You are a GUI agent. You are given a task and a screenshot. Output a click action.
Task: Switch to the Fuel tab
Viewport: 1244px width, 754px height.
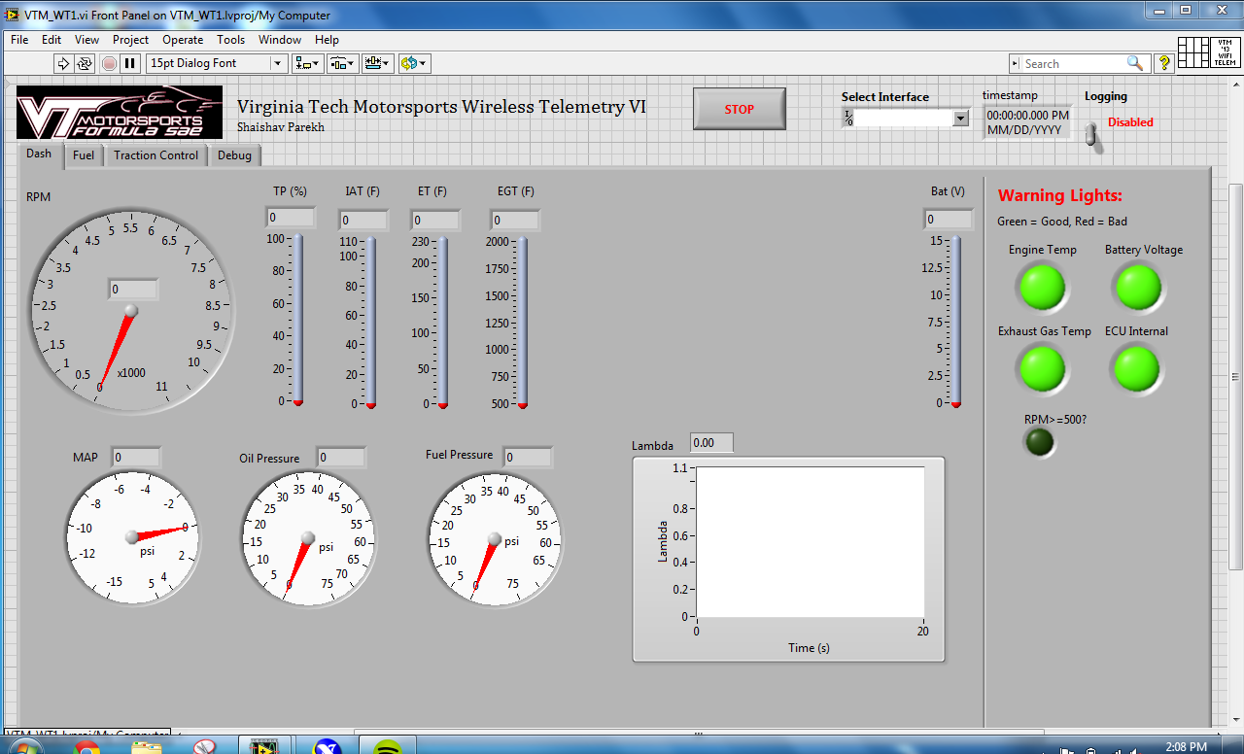click(84, 155)
